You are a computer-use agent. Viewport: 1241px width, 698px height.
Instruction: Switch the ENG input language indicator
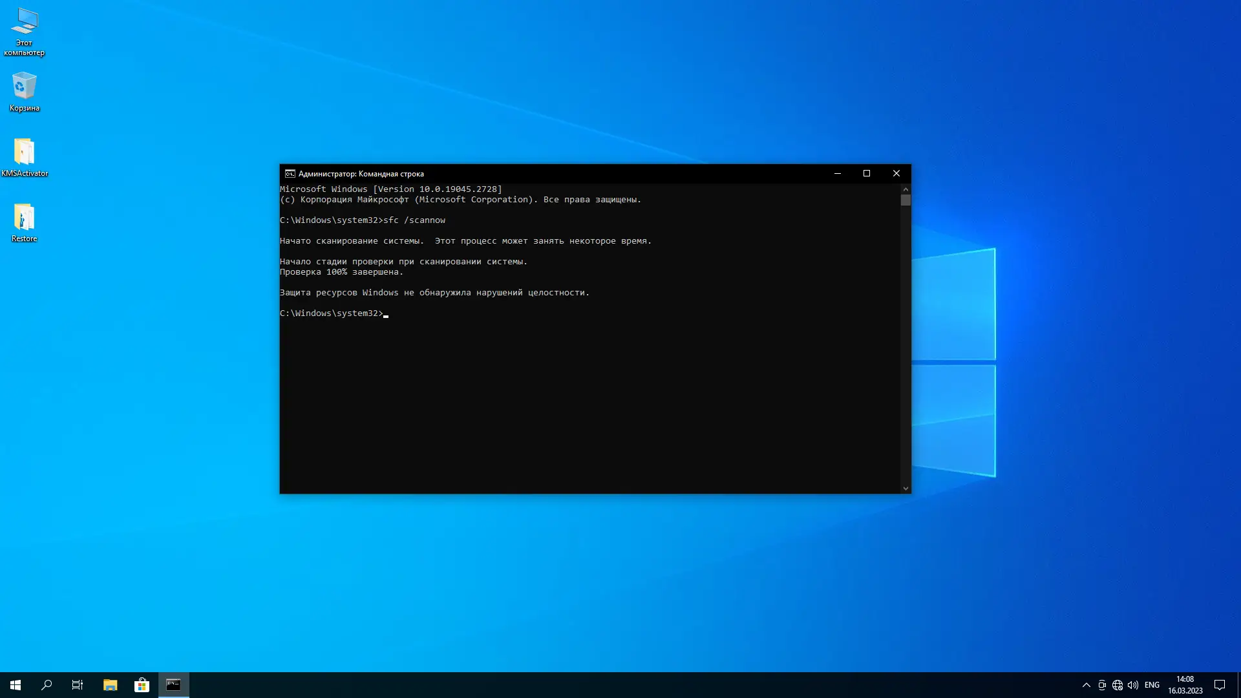click(1152, 685)
